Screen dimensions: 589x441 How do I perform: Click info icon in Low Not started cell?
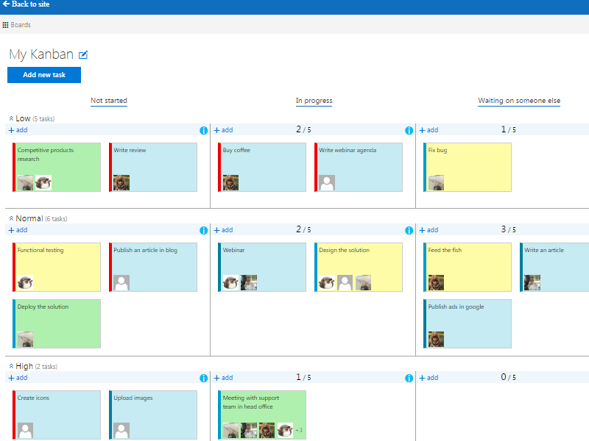click(204, 130)
